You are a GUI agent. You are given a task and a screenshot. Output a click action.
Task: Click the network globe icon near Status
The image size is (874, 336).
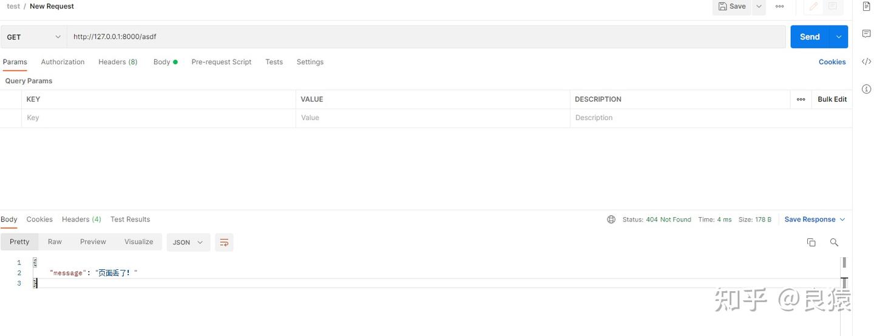[x=611, y=220]
